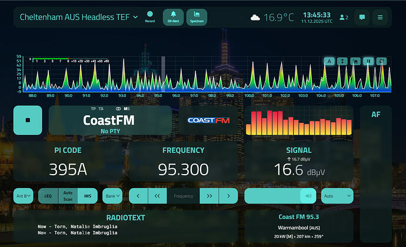Open the hamburger menu

tap(380, 17)
